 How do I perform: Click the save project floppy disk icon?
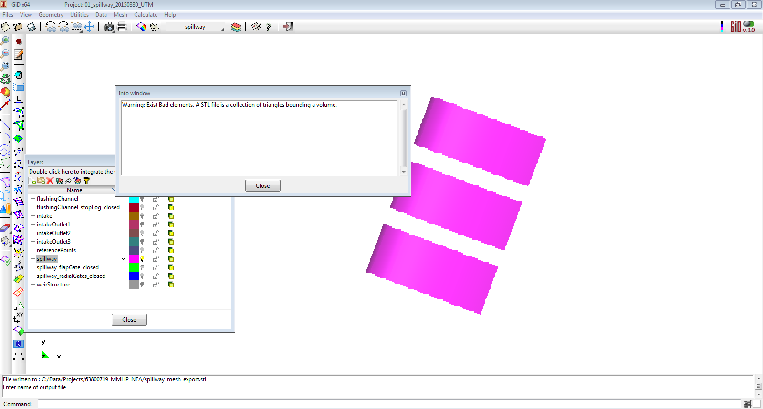pos(31,27)
